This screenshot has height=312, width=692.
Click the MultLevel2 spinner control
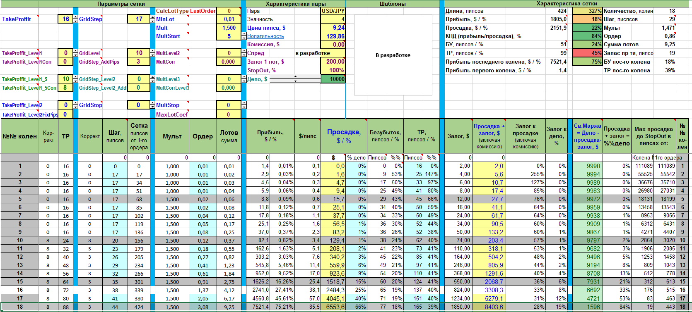[244, 53]
